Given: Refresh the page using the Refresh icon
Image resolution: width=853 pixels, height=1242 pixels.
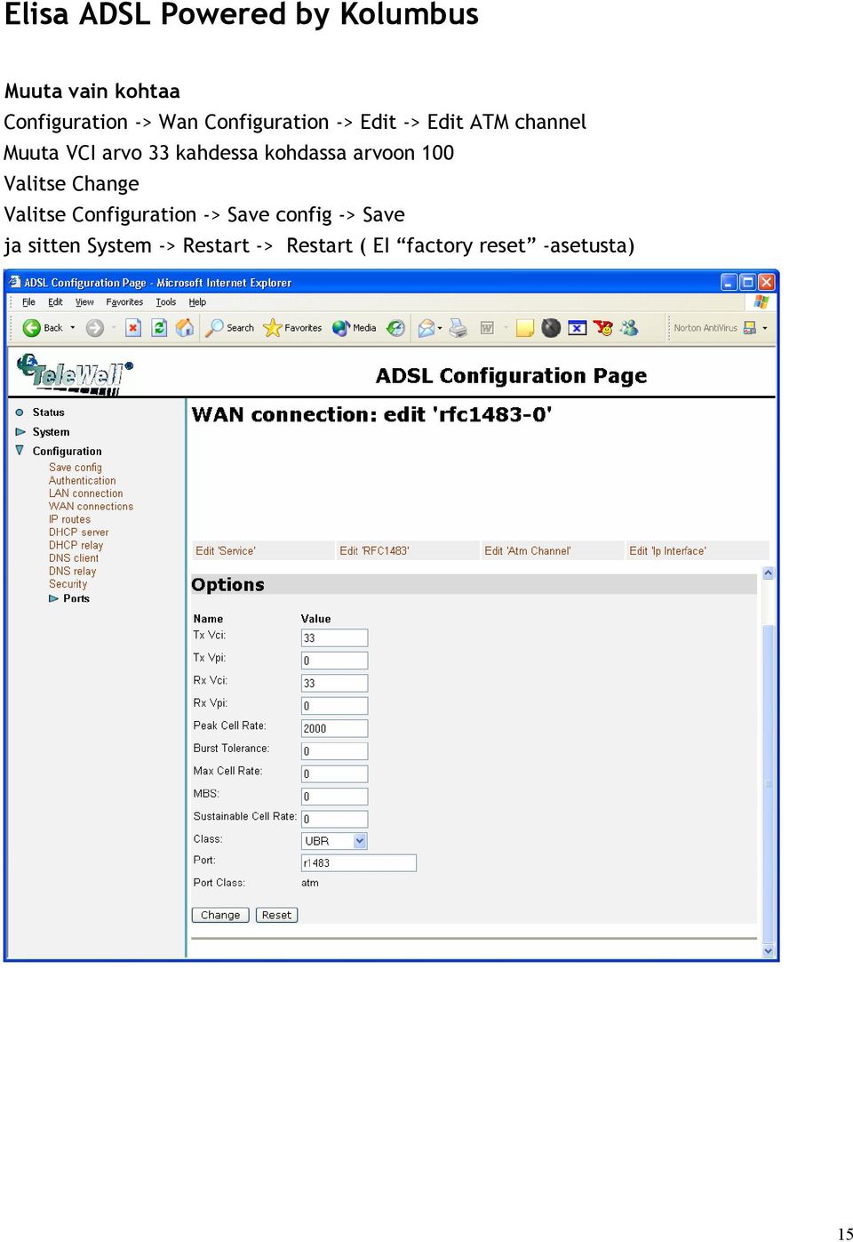Looking at the screenshot, I should [x=159, y=328].
